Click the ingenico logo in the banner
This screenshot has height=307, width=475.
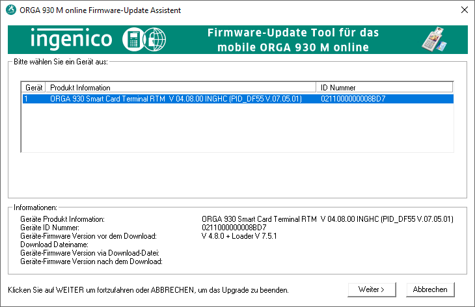tap(72, 39)
